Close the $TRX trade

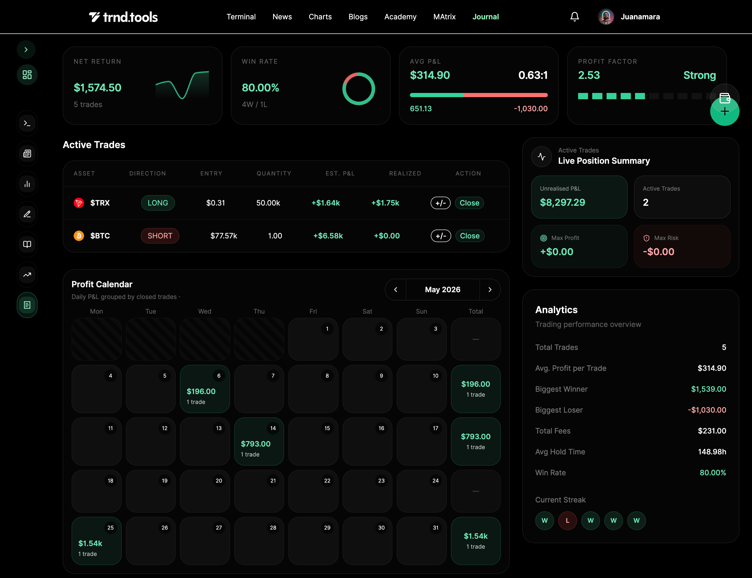[x=469, y=203]
